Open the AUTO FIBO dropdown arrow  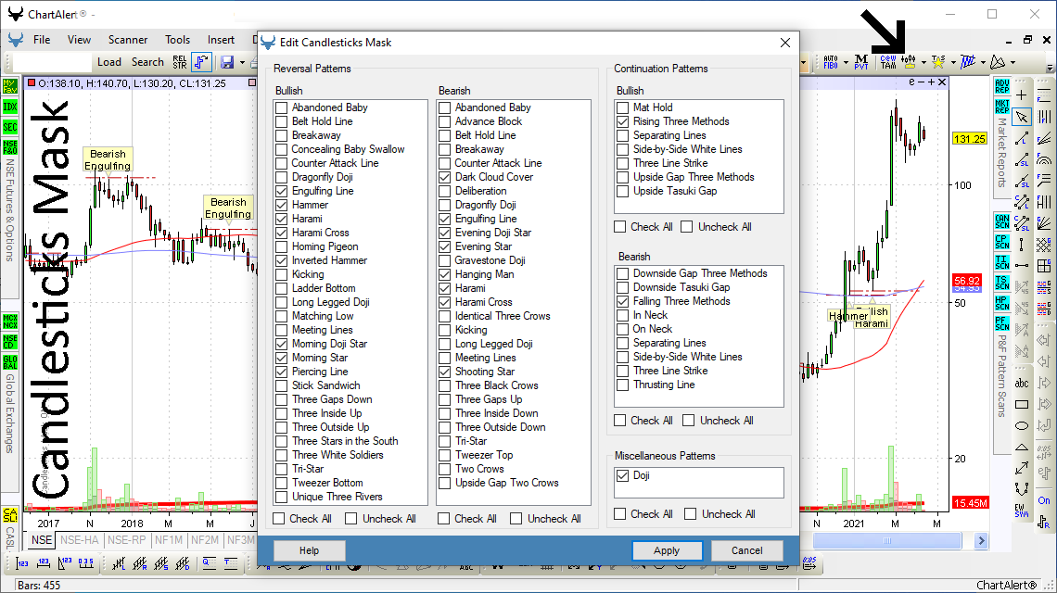[x=846, y=62]
